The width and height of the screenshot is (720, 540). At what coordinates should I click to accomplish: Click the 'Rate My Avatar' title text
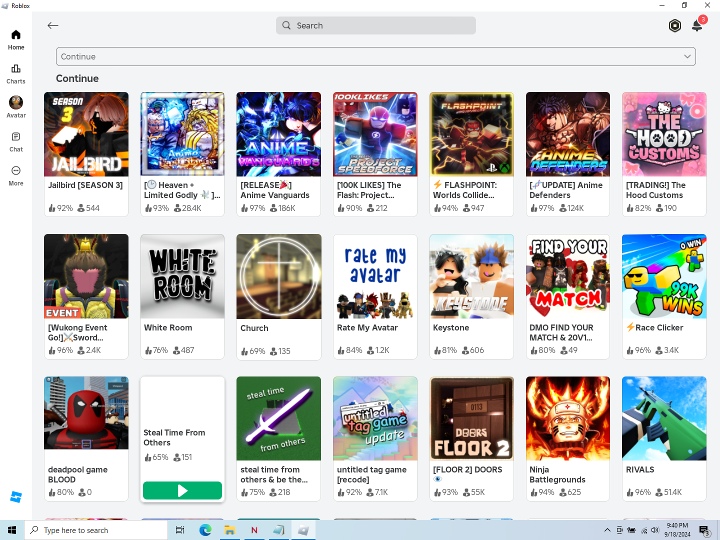[x=367, y=327]
